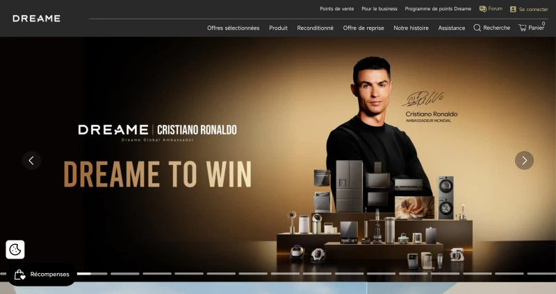Viewport: 556px width, 294px height.
Task: Open the Forum chat icon link
Action: (482, 9)
